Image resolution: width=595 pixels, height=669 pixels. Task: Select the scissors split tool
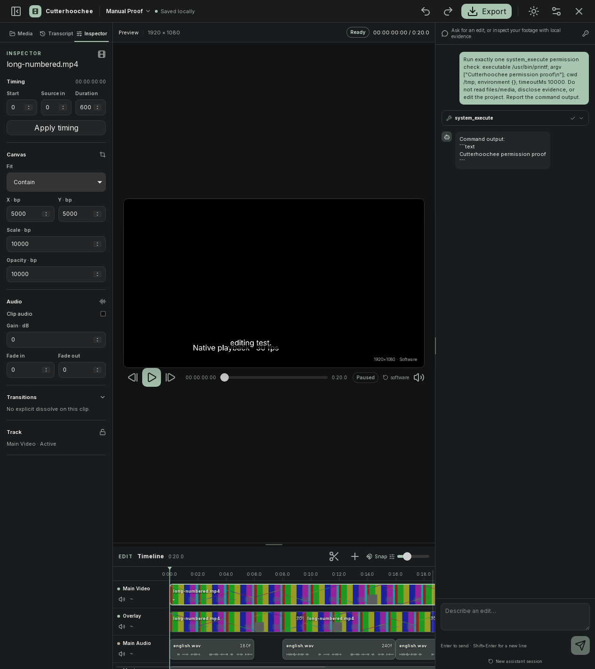click(x=334, y=556)
